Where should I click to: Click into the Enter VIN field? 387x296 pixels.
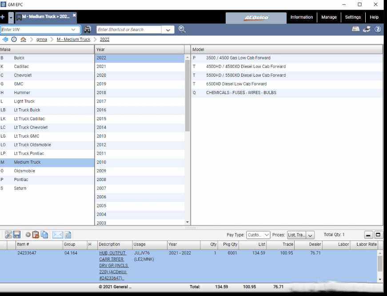(x=36, y=30)
